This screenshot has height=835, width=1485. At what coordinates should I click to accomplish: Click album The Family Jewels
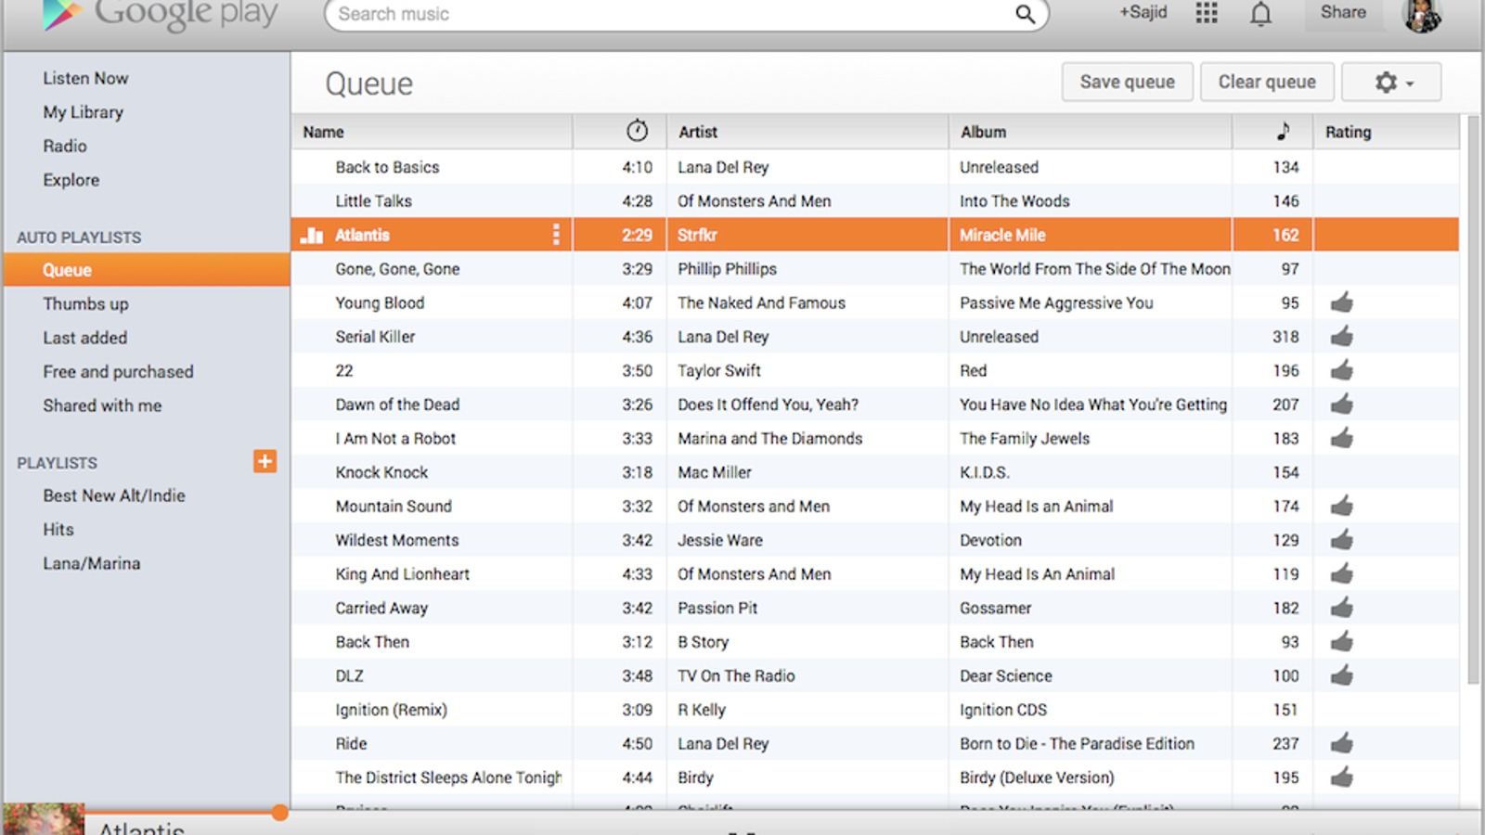1025,438
